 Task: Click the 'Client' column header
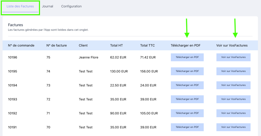(x=83, y=46)
